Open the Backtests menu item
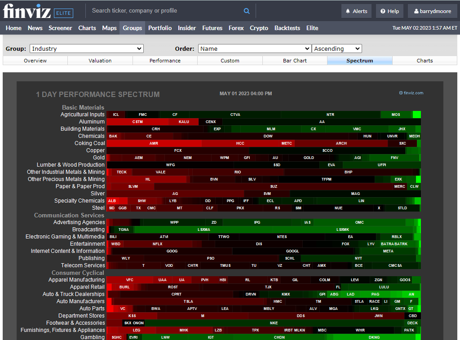 click(287, 28)
